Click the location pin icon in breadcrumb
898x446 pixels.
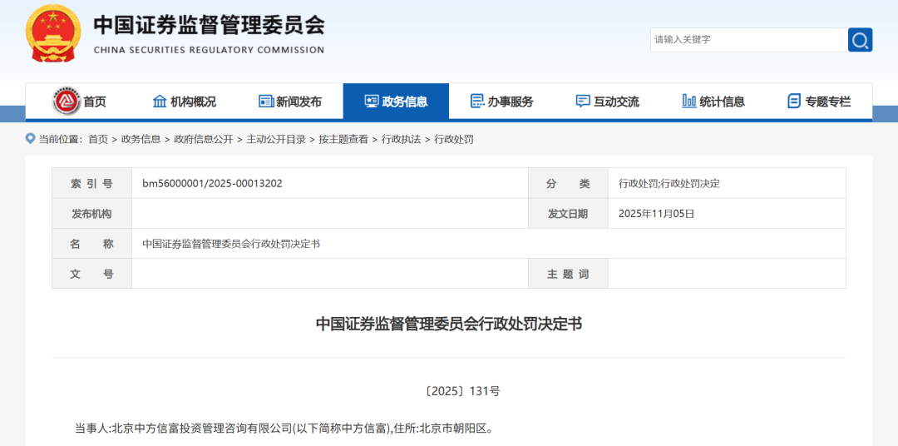pos(31,139)
